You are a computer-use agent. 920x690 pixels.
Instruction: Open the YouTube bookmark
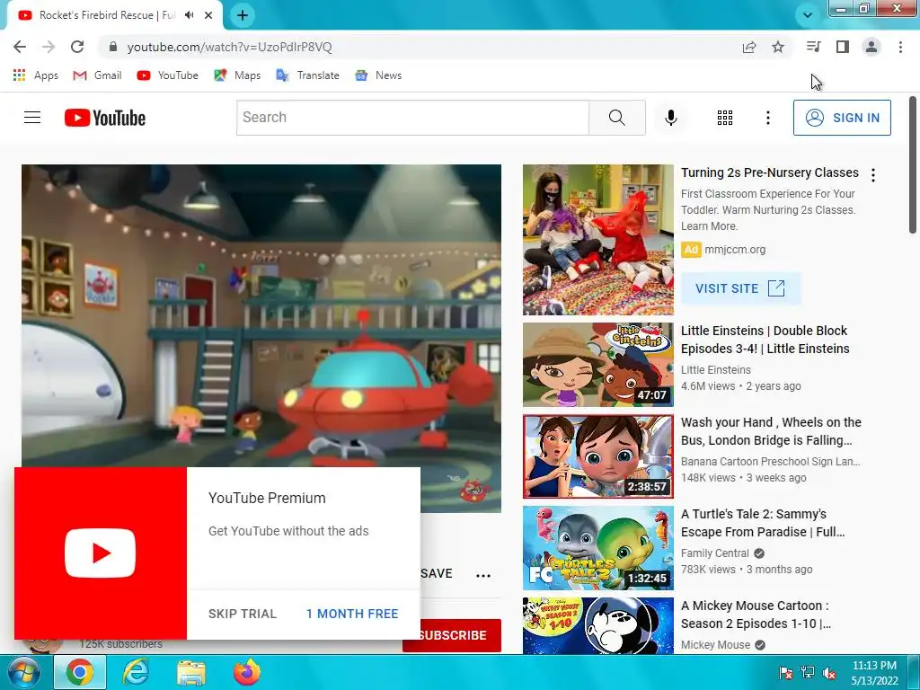tap(168, 75)
